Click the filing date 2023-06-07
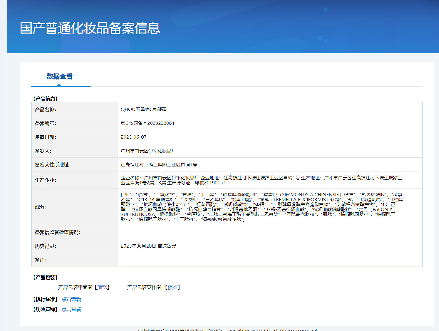Viewport: 439px width, 331px height. (x=133, y=137)
